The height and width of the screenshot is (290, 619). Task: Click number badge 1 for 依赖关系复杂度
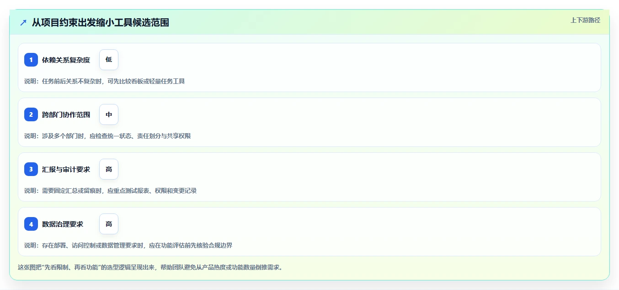(31, 60)
